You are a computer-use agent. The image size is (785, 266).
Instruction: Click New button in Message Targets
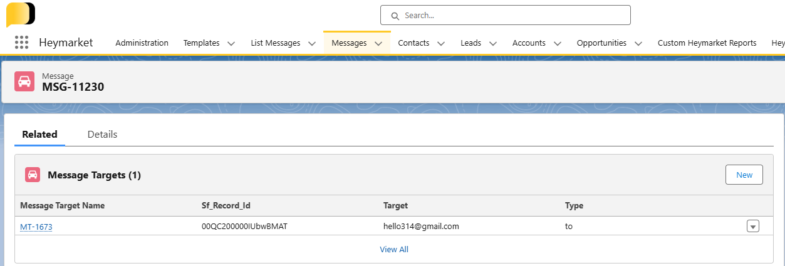click(744, 175)
